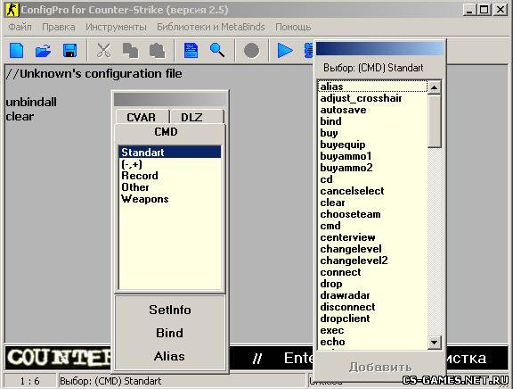The width and height of the screenshot is (513, 389).
Task: Select changelevel command
Action: [x=372, y=249]
